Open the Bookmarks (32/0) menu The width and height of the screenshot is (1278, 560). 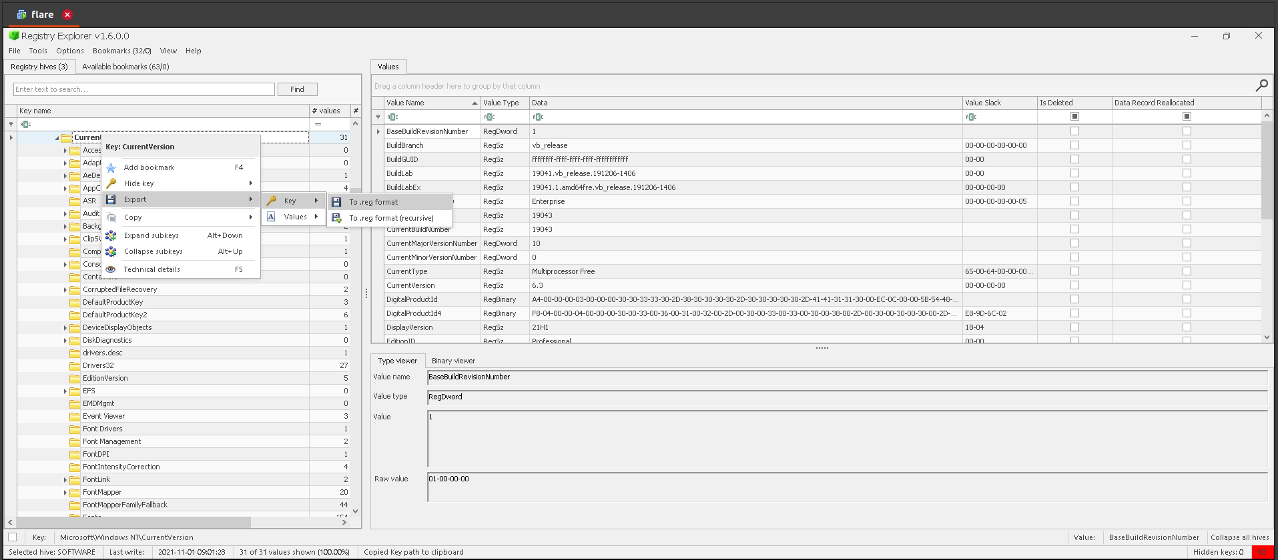[x=122, y=51]
